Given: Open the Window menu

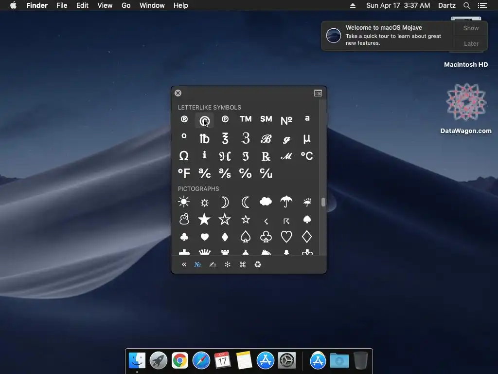Looking at the screenshot, I should click(x=152, y=5).
